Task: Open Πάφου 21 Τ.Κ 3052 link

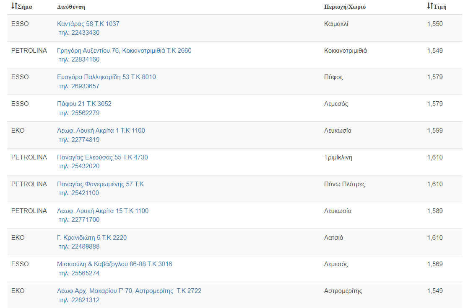Action: pos(84,104)
